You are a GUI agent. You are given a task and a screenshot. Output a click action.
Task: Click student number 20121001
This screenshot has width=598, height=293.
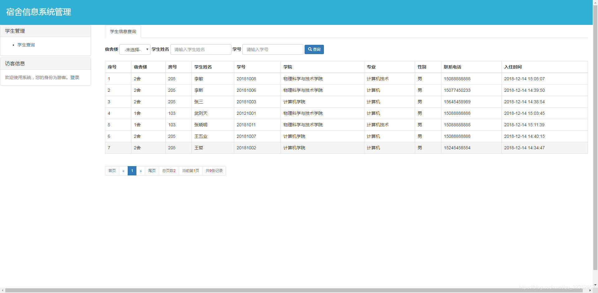click(x=246, y=113)
